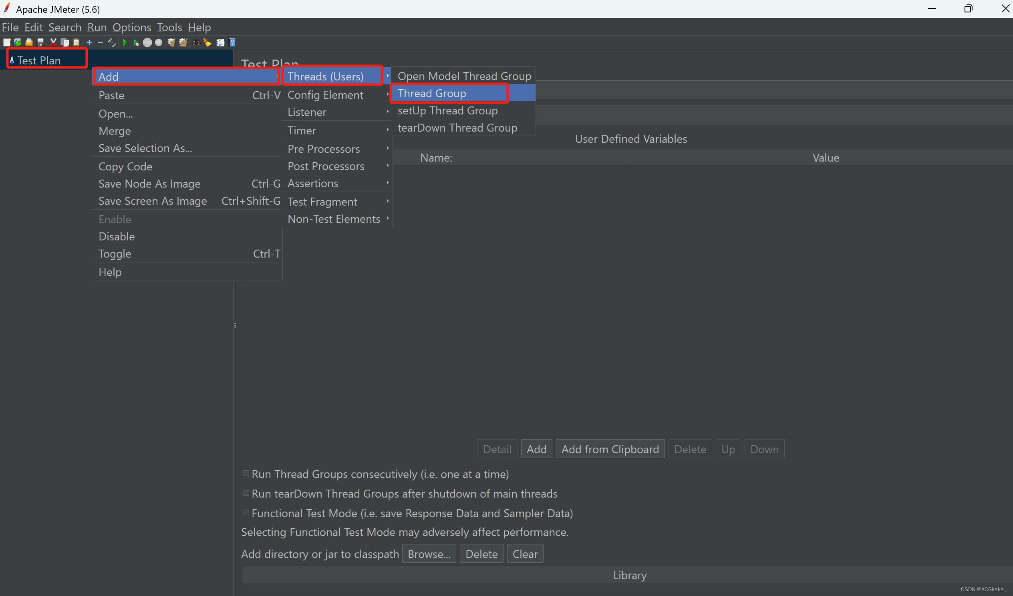This screenshot has width=1013, height=596.
Task: Toggle Functional Test Mode checkbox
Action: [246, 513]
